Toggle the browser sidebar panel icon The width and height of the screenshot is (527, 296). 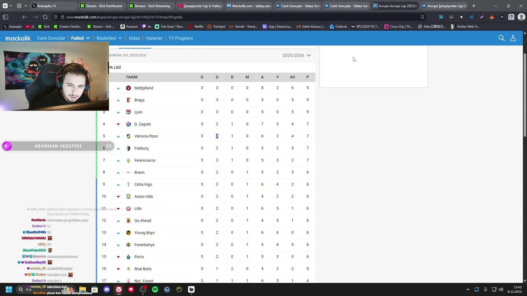tap(5, 17)
